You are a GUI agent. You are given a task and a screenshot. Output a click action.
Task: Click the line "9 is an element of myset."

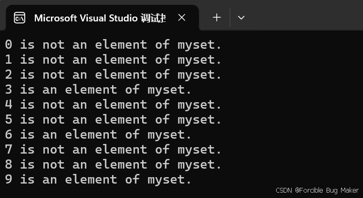tap(98, 180)
